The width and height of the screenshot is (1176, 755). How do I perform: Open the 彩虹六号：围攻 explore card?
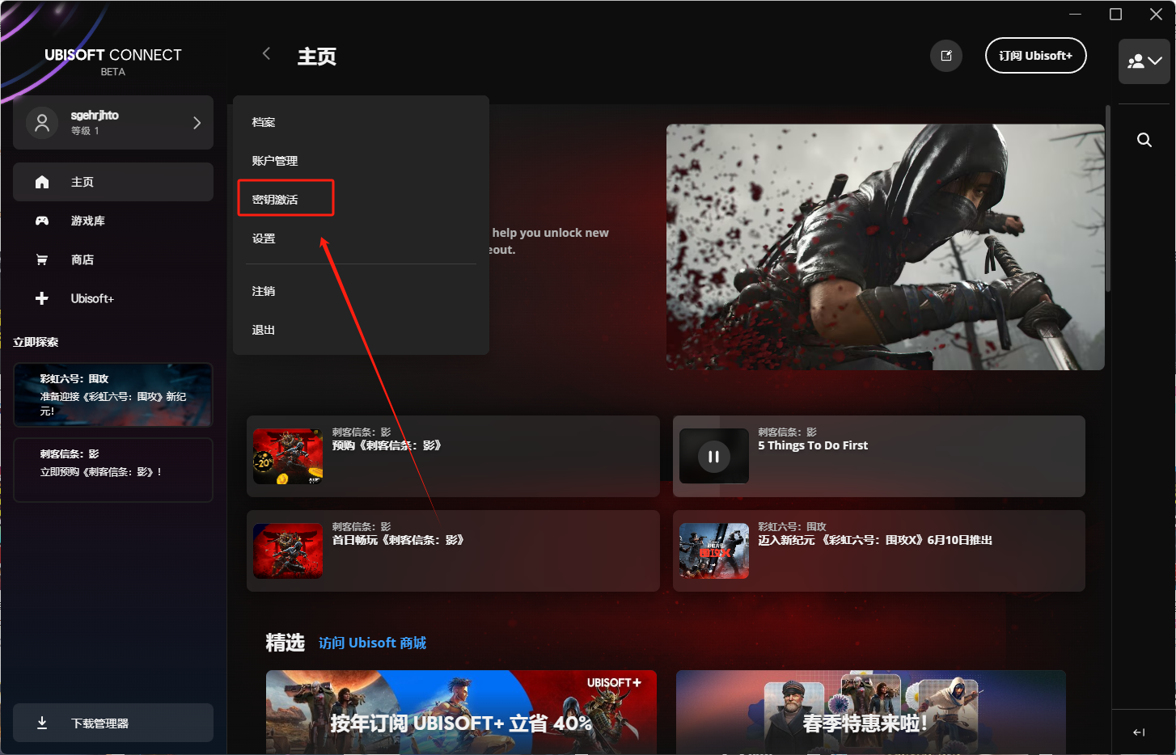pyautogui.click(x=113, y=394)
